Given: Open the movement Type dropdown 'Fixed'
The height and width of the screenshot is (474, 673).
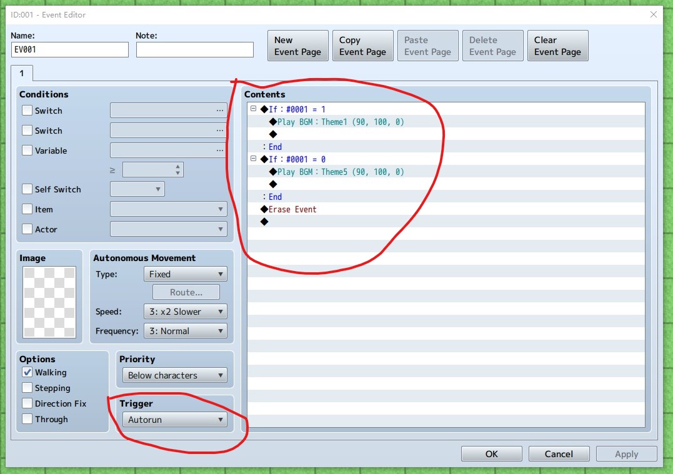Looking at the screenshot, I should pos(186,274).
